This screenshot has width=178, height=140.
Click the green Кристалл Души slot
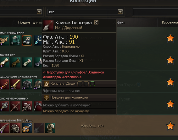tap(92, 84)
